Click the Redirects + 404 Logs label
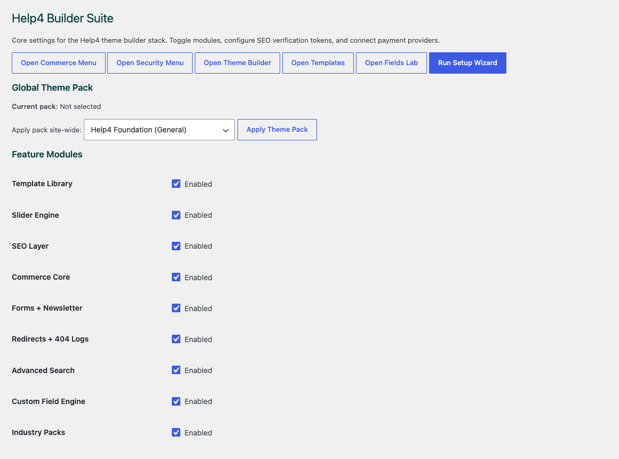 pos(50,339)
